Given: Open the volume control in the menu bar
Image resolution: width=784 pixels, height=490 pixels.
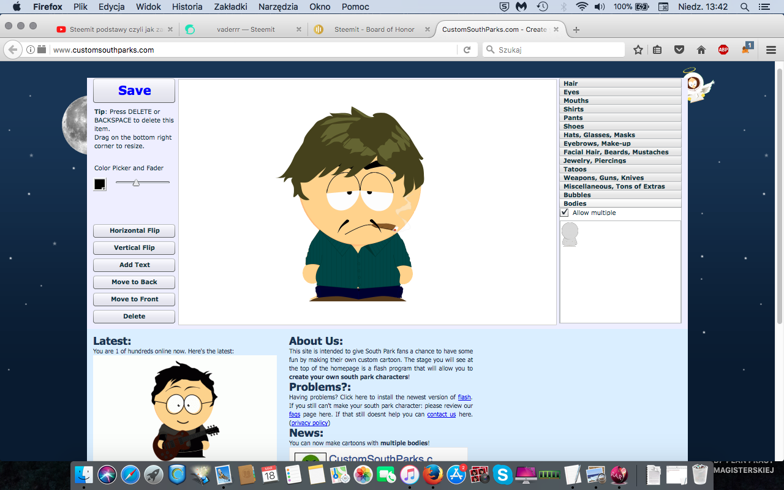Looking at the screenshot, I should click(600, 7).
